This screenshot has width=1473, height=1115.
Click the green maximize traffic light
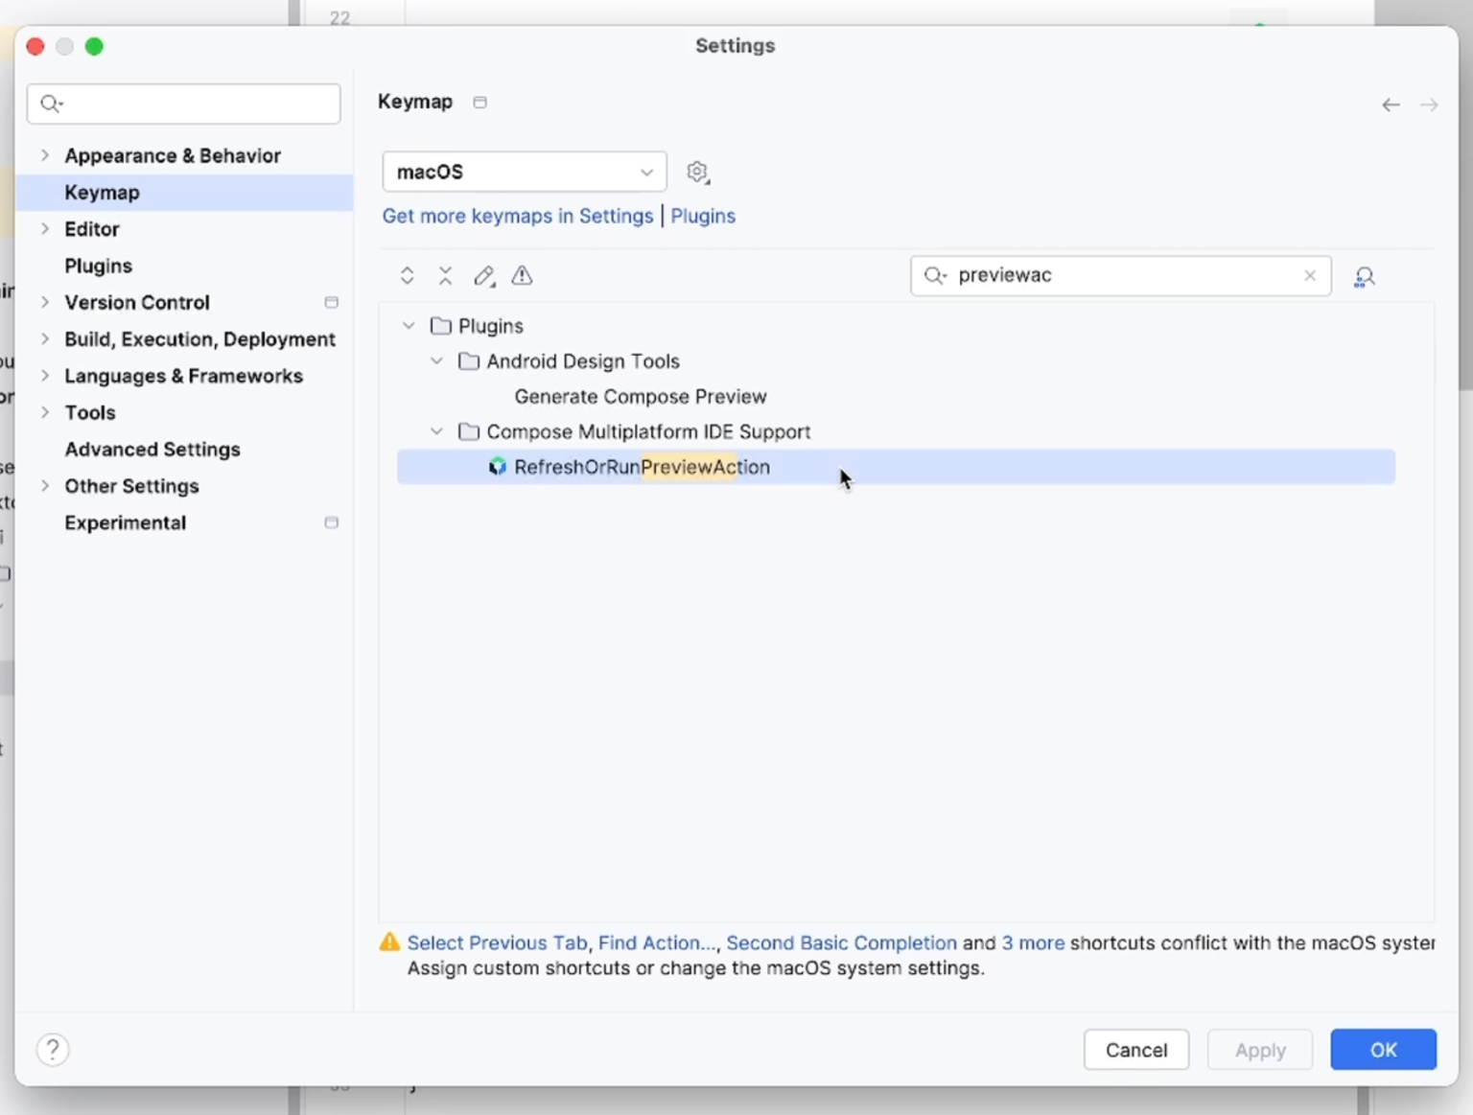tap(95, 45)
